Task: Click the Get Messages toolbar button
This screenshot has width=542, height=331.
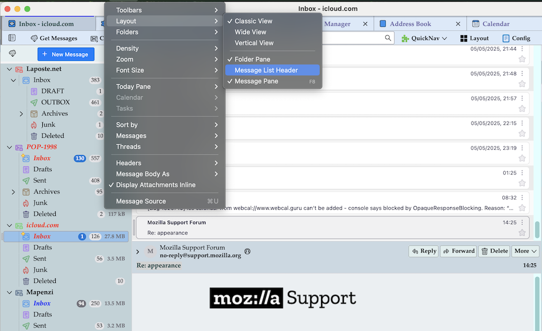Action: point(54,38)
